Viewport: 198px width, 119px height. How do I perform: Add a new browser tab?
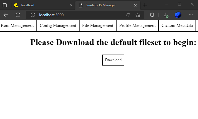145,5
